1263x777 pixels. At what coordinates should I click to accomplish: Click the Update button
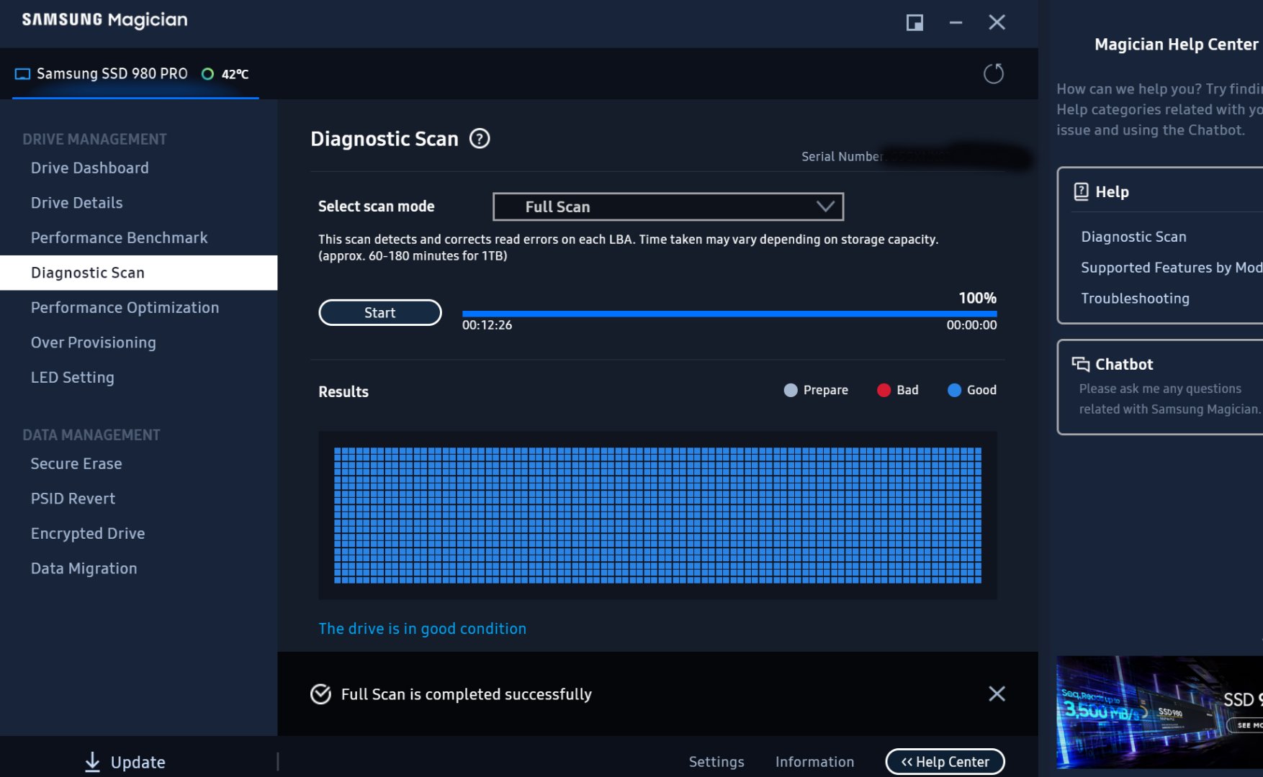pos(125,762)
